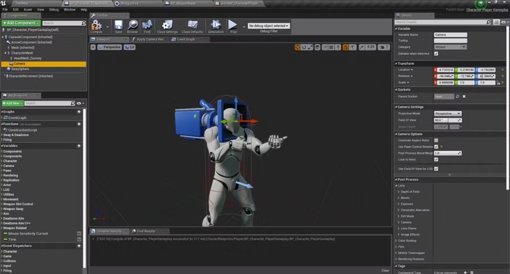Screen dimensions: 510x274
Task: Click the Compile blueprint icon
Action: click(96, 25)
